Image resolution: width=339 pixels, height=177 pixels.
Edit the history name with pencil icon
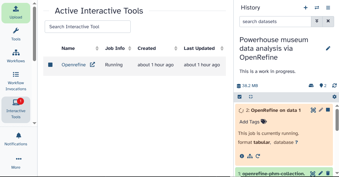(328, 48)
